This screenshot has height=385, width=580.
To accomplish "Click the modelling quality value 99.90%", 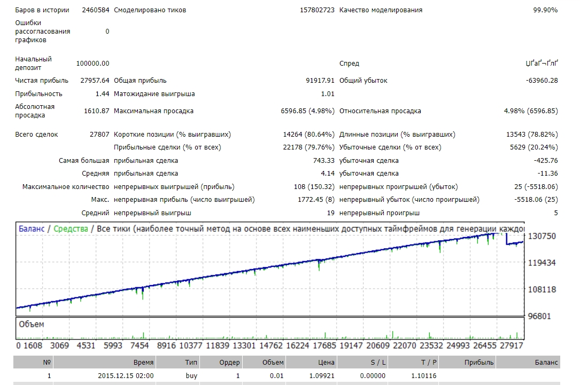I will click(x=545, y=10).
